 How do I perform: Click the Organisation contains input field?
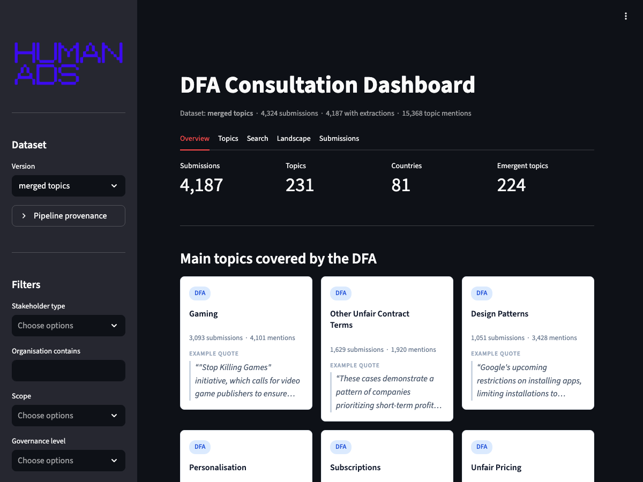point(69,371)
